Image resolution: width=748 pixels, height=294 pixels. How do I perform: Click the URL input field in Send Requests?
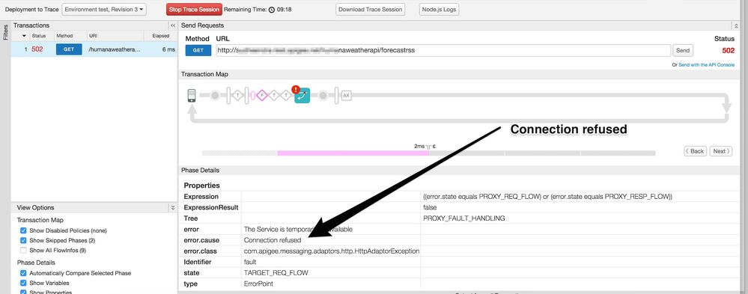tap(443, 51)
